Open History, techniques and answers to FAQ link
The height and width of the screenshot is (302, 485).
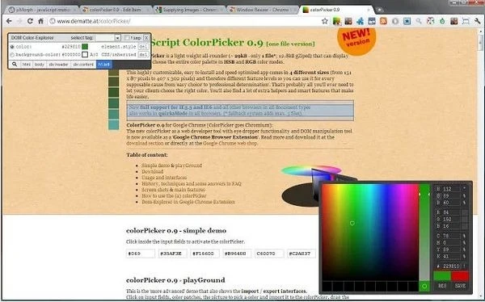tap(191, 183)
